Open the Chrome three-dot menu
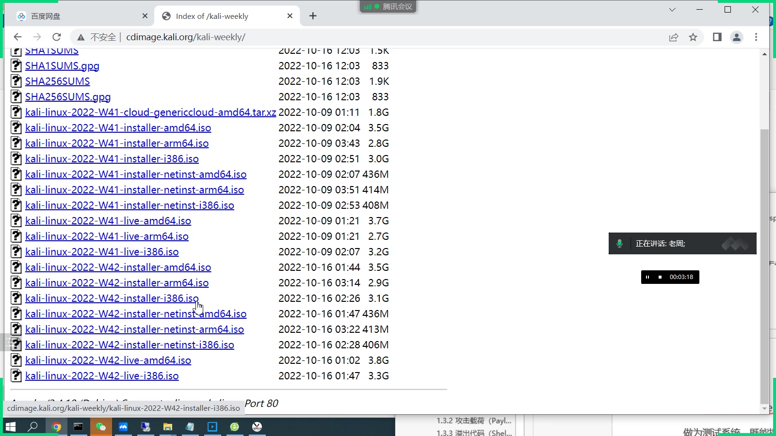Viewport: 776px width, 436px height. [x=756, y=37]
